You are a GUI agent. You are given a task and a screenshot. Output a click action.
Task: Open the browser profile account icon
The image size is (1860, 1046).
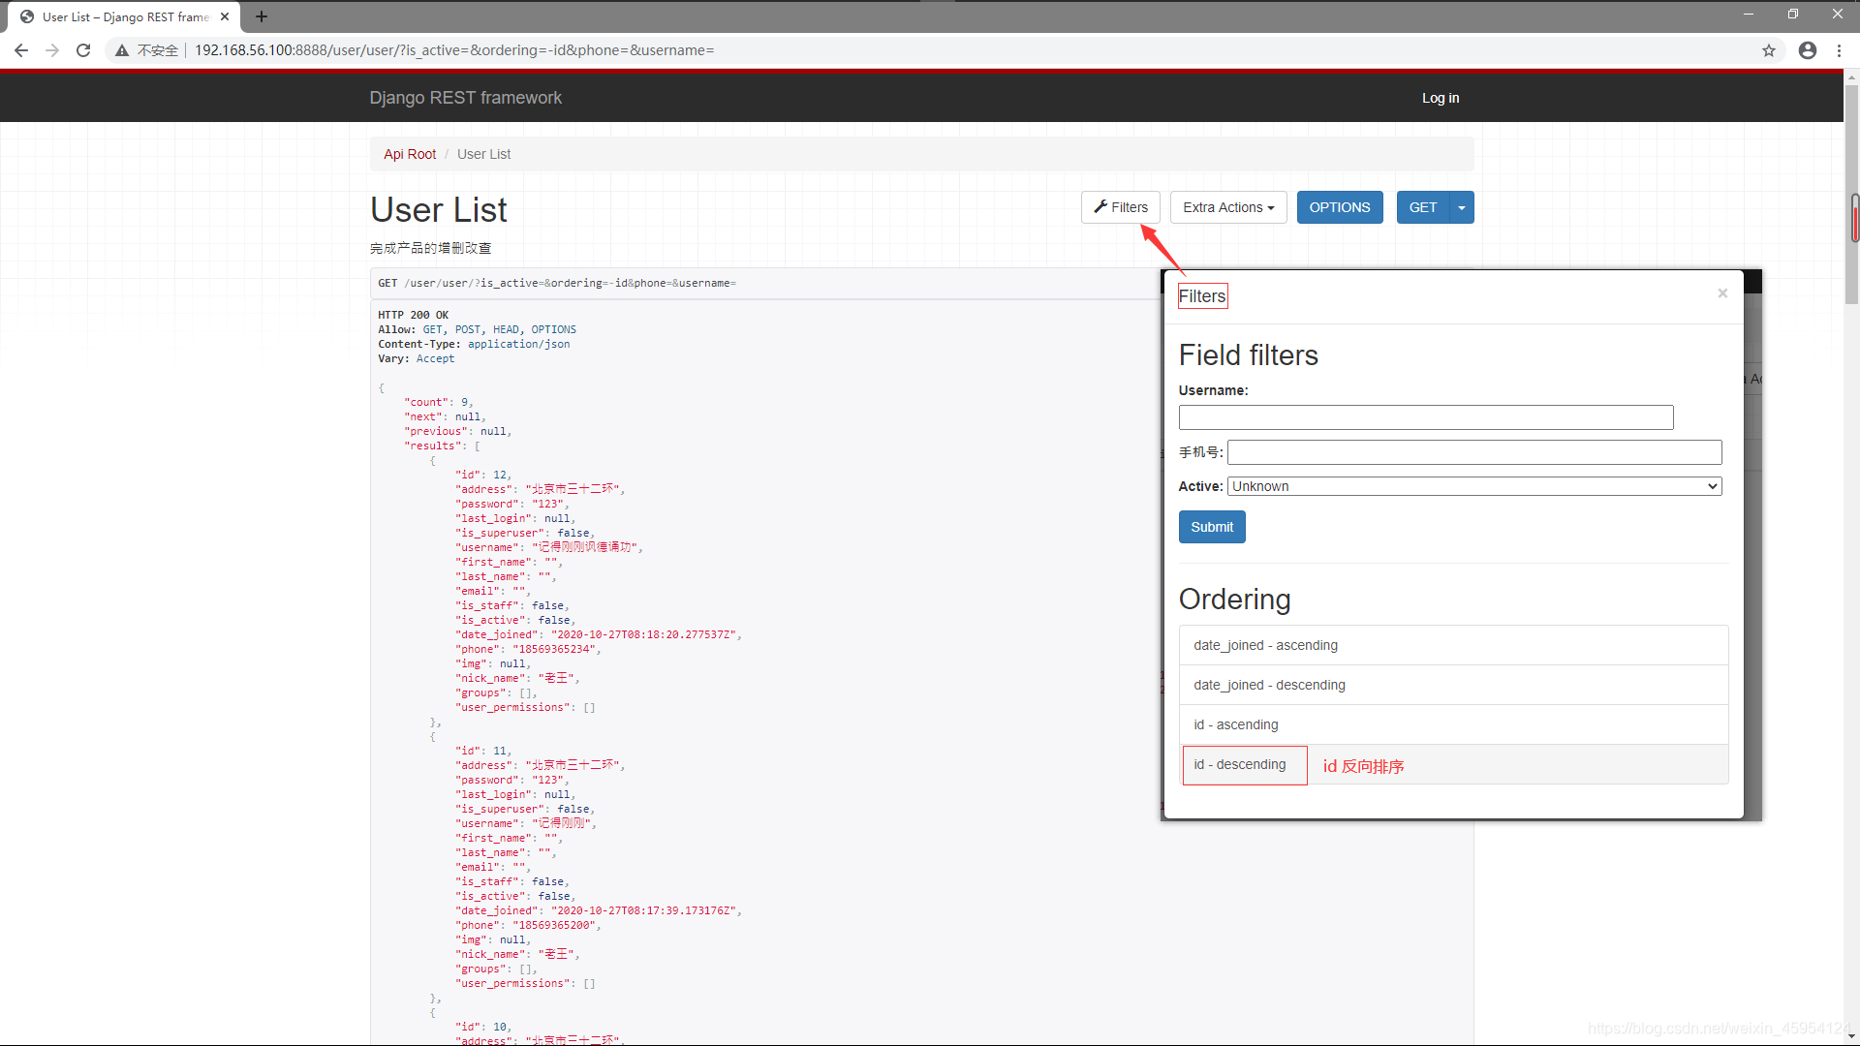[x=1808, y=50]
